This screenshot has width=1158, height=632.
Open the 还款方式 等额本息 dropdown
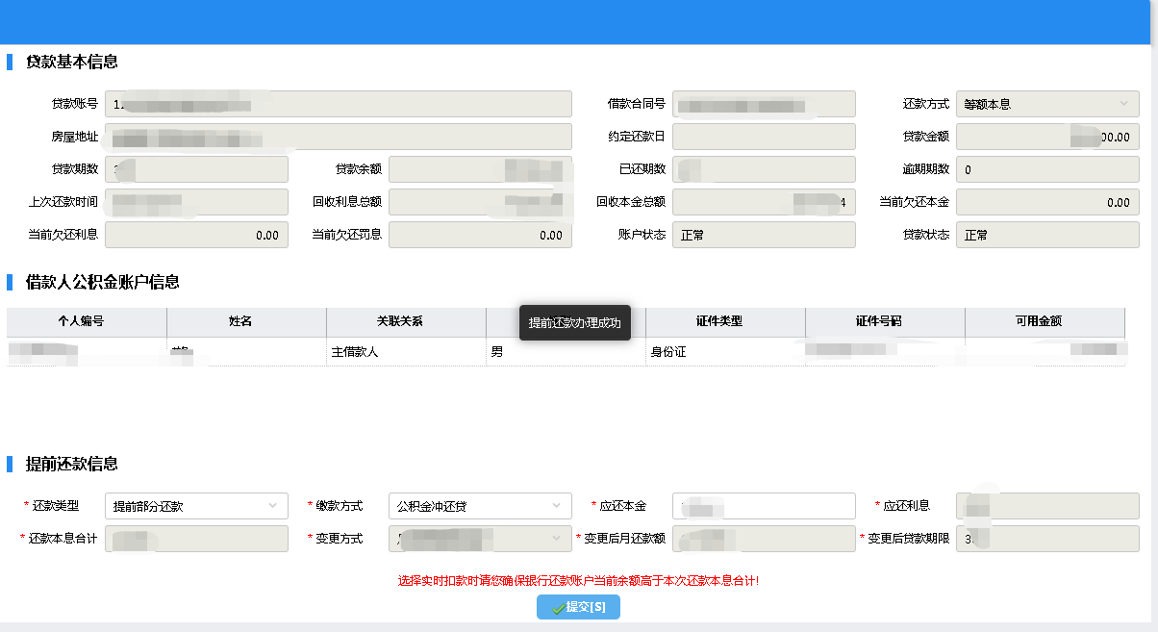click(x=1046, y=104)
